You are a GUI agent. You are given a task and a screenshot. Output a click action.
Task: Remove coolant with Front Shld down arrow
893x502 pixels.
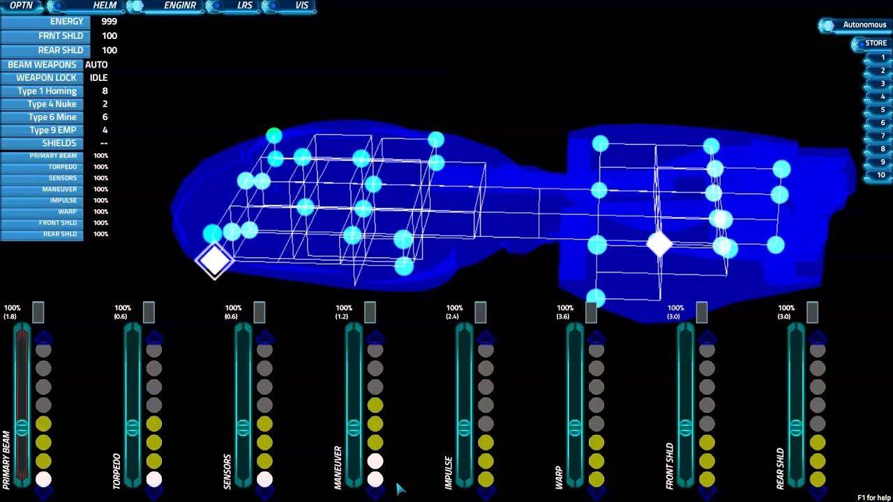(707, 494)
